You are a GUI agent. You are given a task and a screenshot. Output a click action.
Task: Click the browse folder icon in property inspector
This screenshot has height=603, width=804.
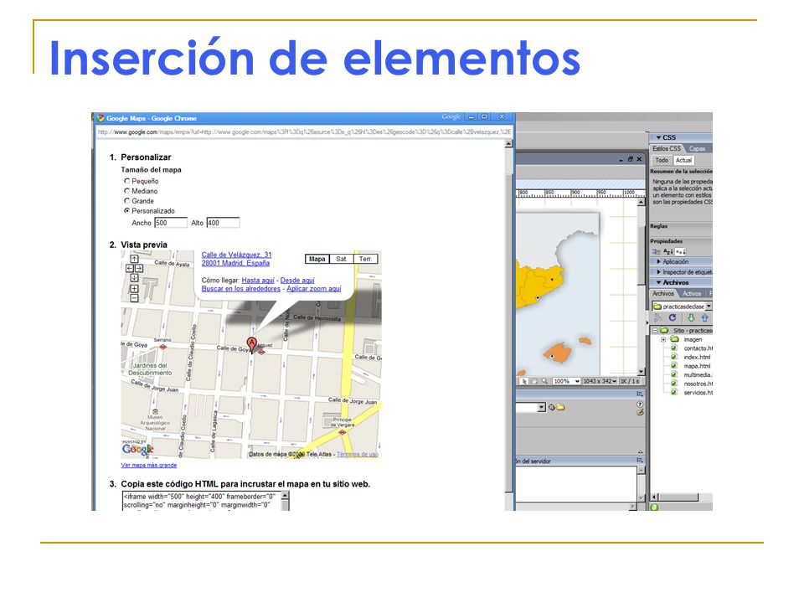coord(560,408)
